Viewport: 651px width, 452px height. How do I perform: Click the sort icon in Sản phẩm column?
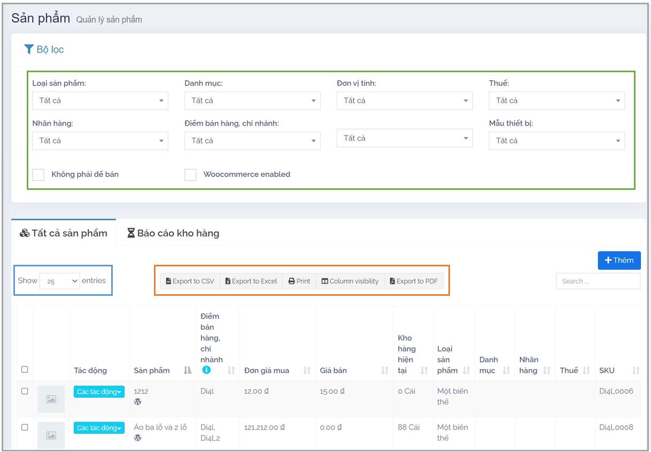188,370
